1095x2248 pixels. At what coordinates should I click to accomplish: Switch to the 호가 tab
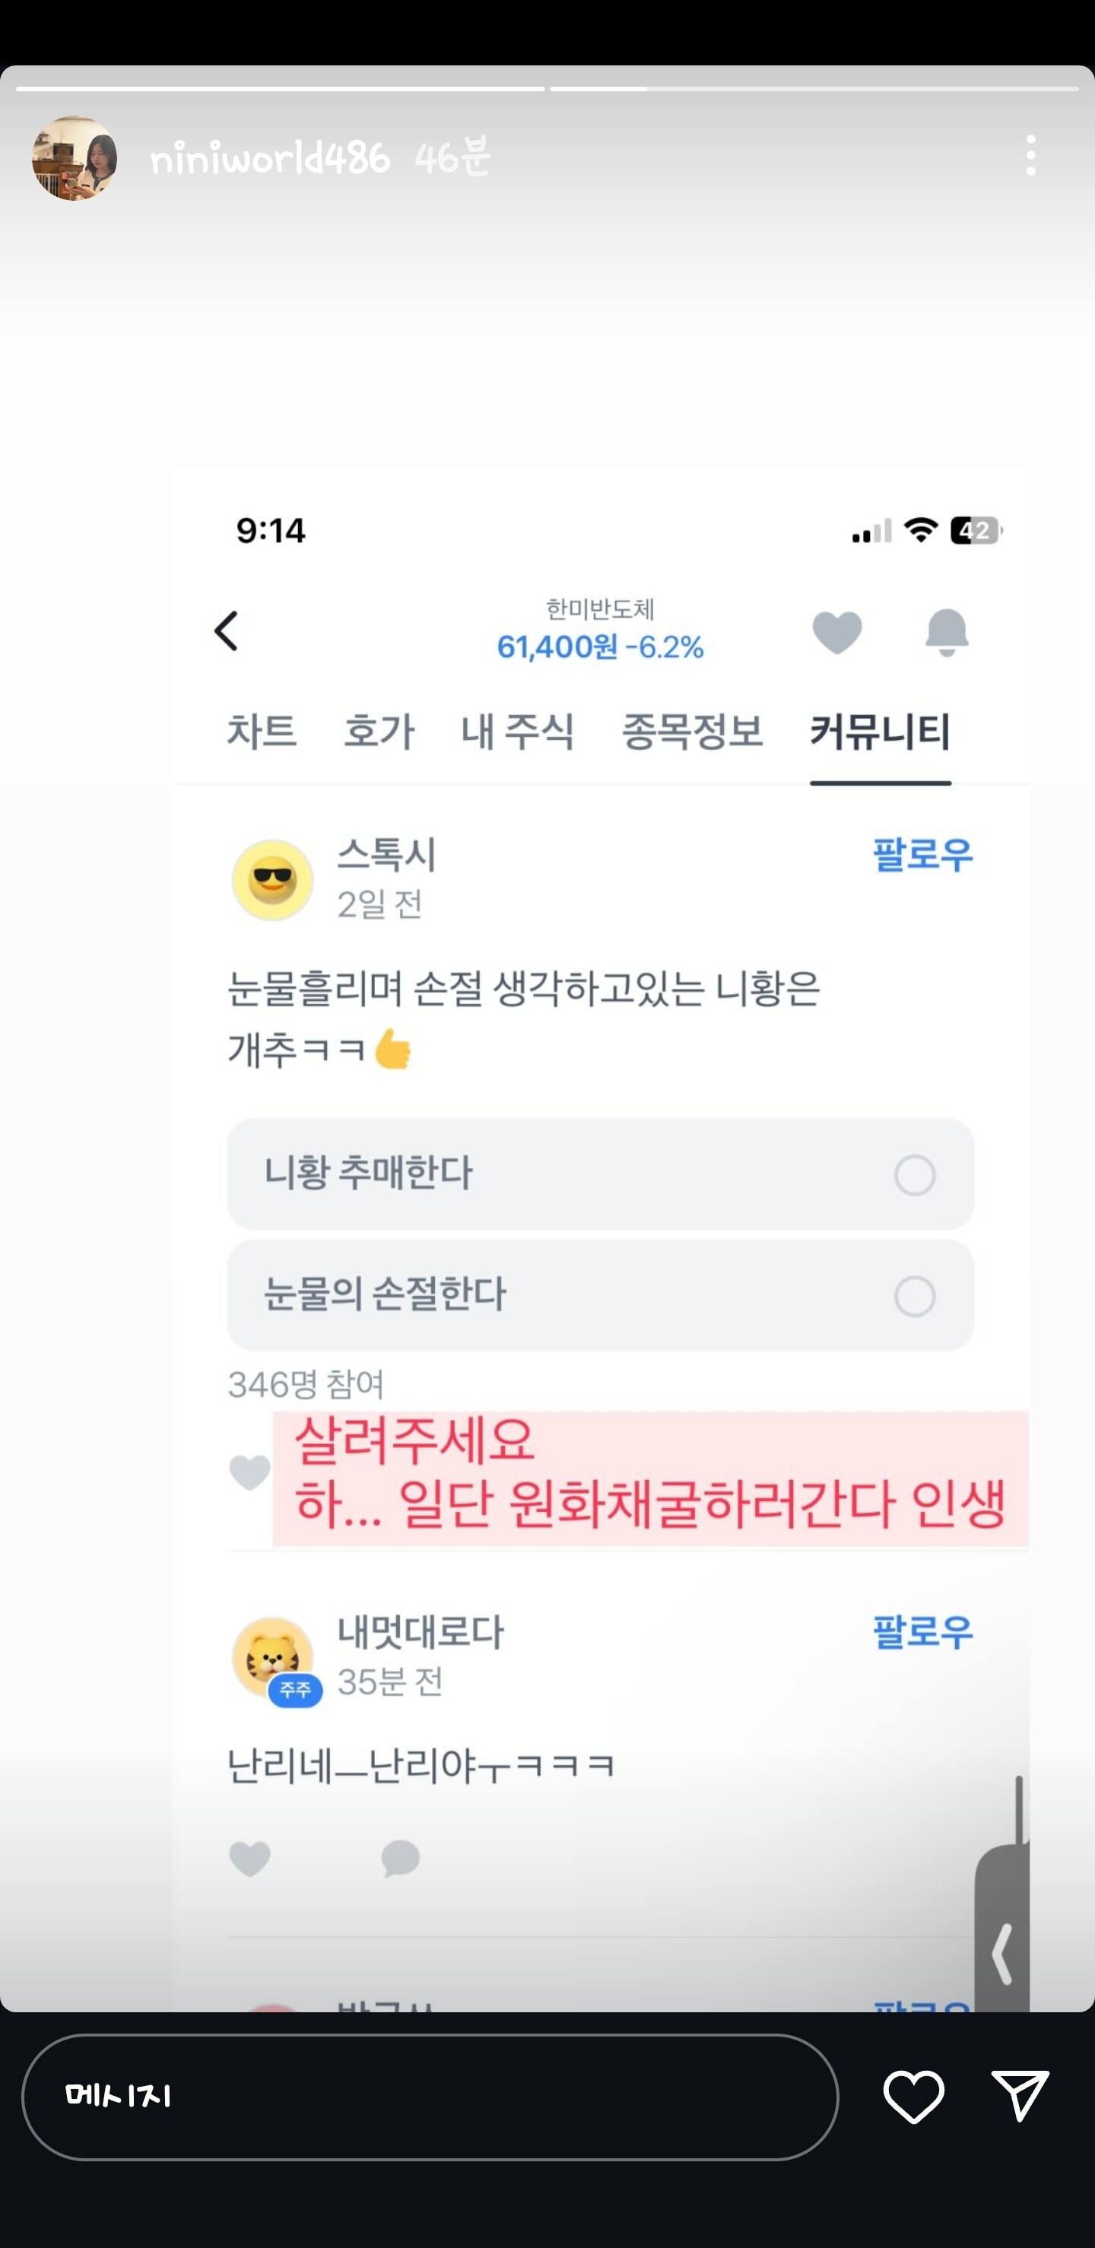pyautogui.click(x=379, y=732)
